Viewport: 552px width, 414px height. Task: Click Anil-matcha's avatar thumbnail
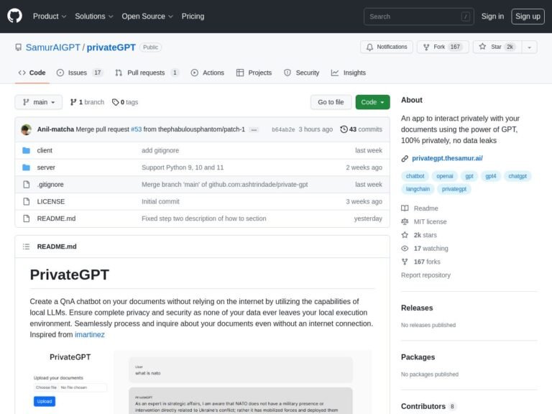[27, 129]
